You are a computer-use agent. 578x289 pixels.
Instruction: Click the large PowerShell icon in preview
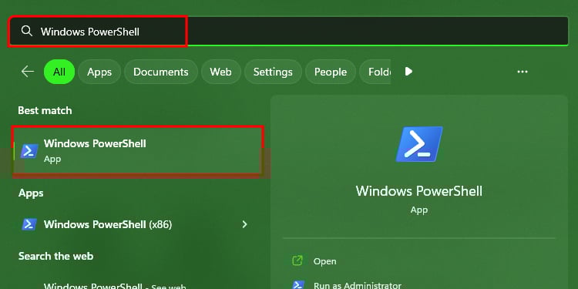[x=419, y=144]
